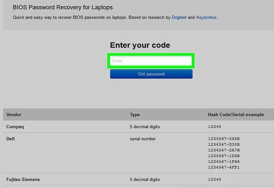Select the Type column header
The width and height of the screenshot is (274, 188).
(x=135, y=114)
